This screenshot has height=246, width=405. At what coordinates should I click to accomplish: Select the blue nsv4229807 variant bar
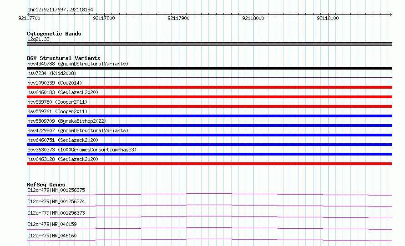209,135
